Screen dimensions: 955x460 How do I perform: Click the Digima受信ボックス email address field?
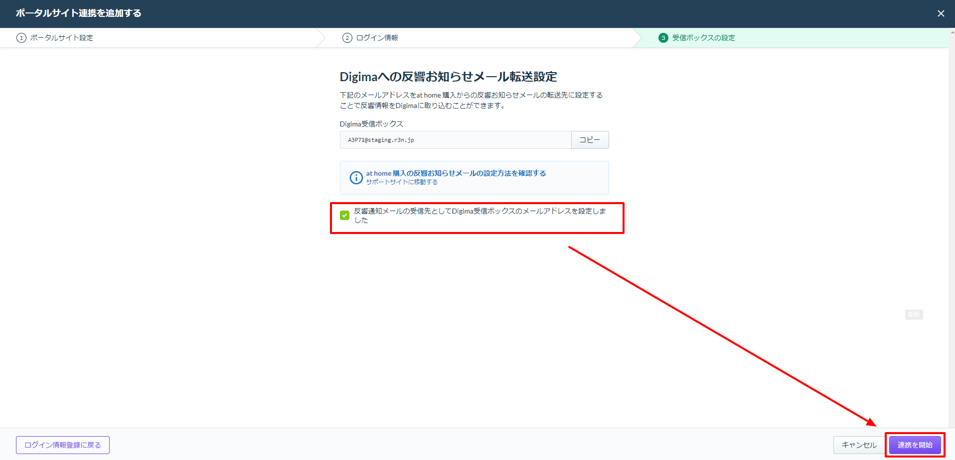[456, 140]
